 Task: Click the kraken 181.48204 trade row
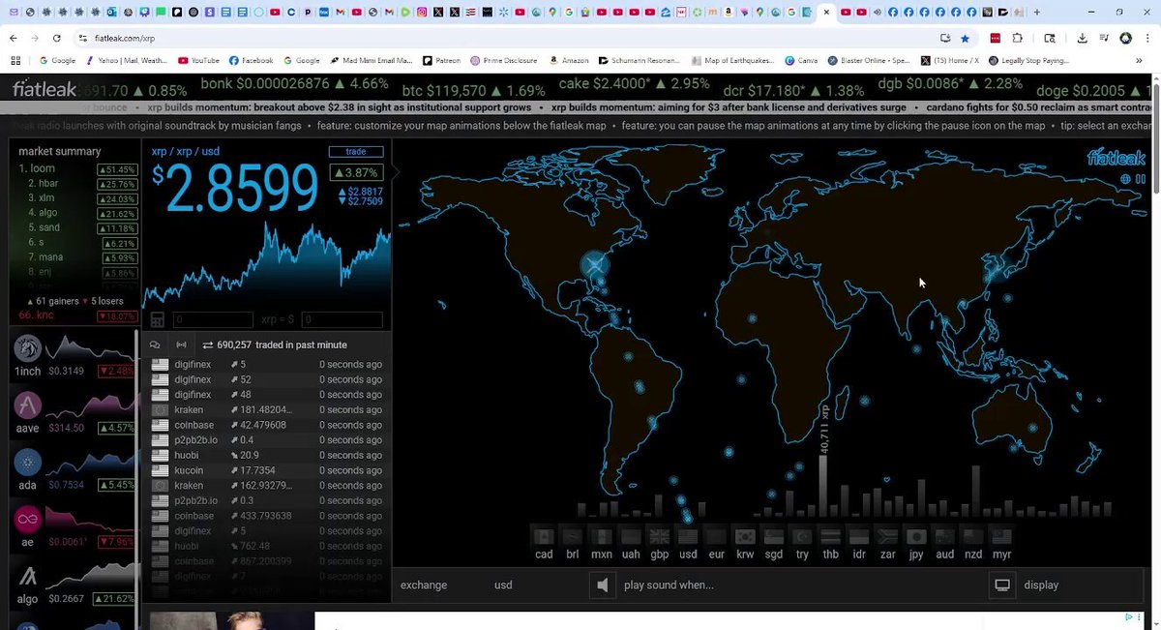click(x=267, y=409)
